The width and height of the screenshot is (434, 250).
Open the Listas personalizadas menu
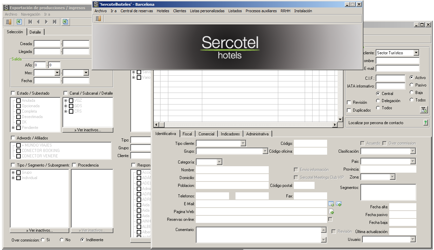pos(207,11)
